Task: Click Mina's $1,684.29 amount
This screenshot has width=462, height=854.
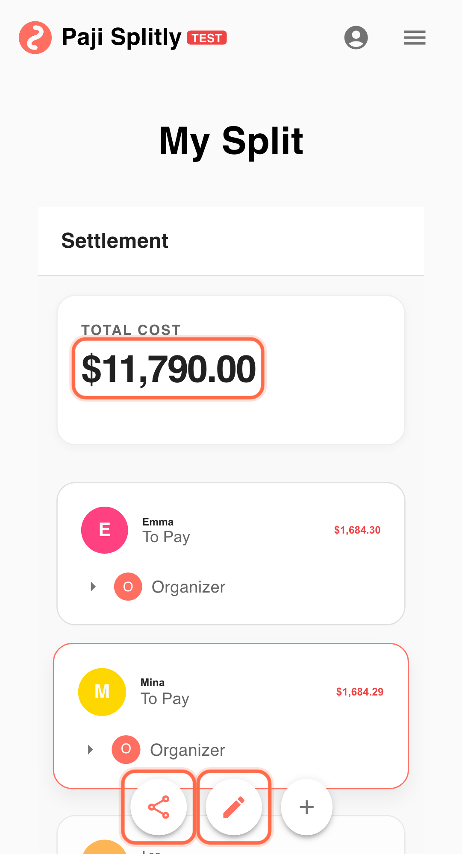Action: pyautogui.click(x=359, y=692)
